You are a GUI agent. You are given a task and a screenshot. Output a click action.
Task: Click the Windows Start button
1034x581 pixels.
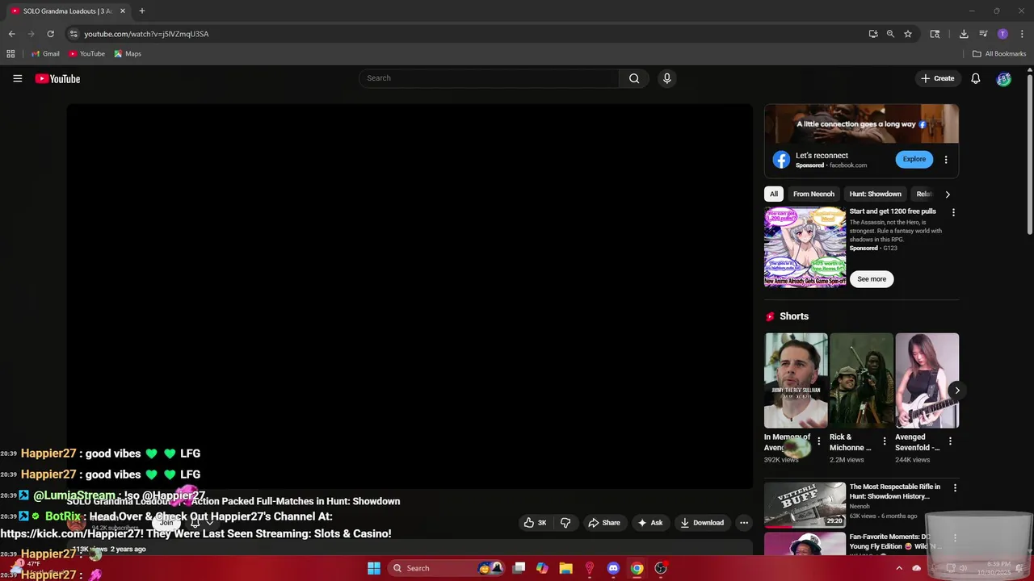[374, 568]
